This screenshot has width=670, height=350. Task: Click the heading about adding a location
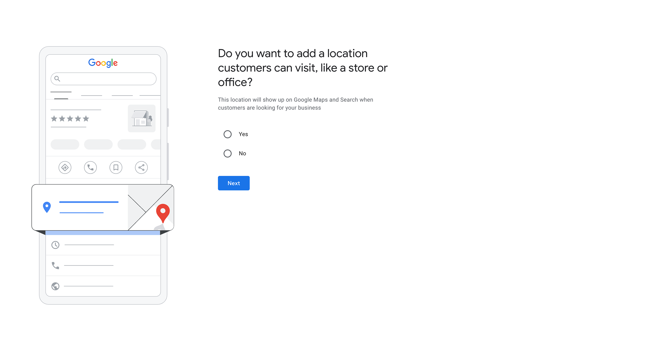pyautogui.click(x=303, y=68)
